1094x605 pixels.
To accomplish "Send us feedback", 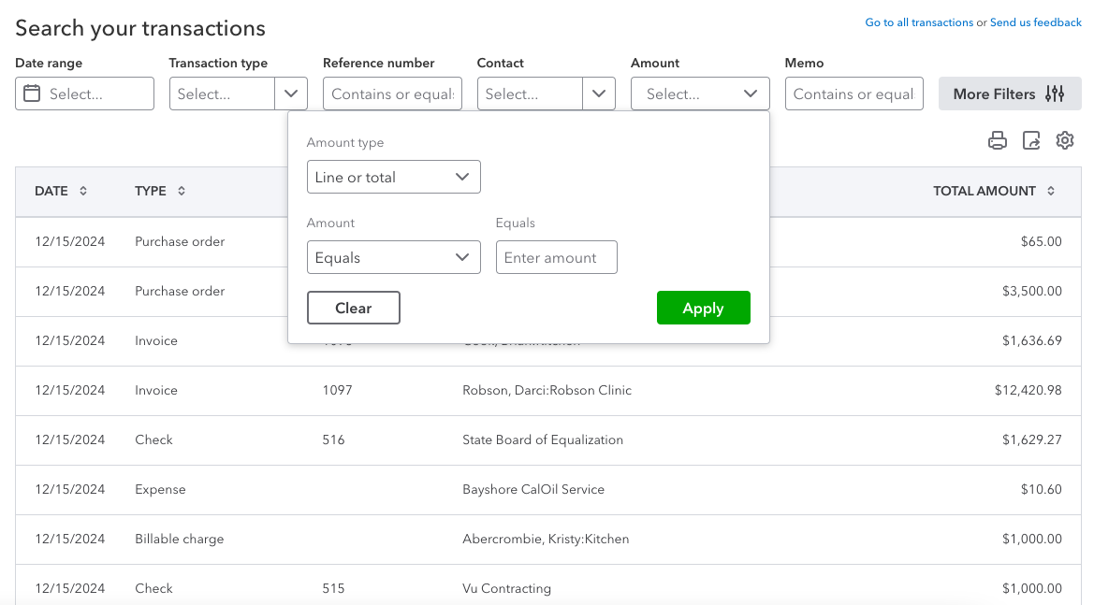I will 1036,22.
